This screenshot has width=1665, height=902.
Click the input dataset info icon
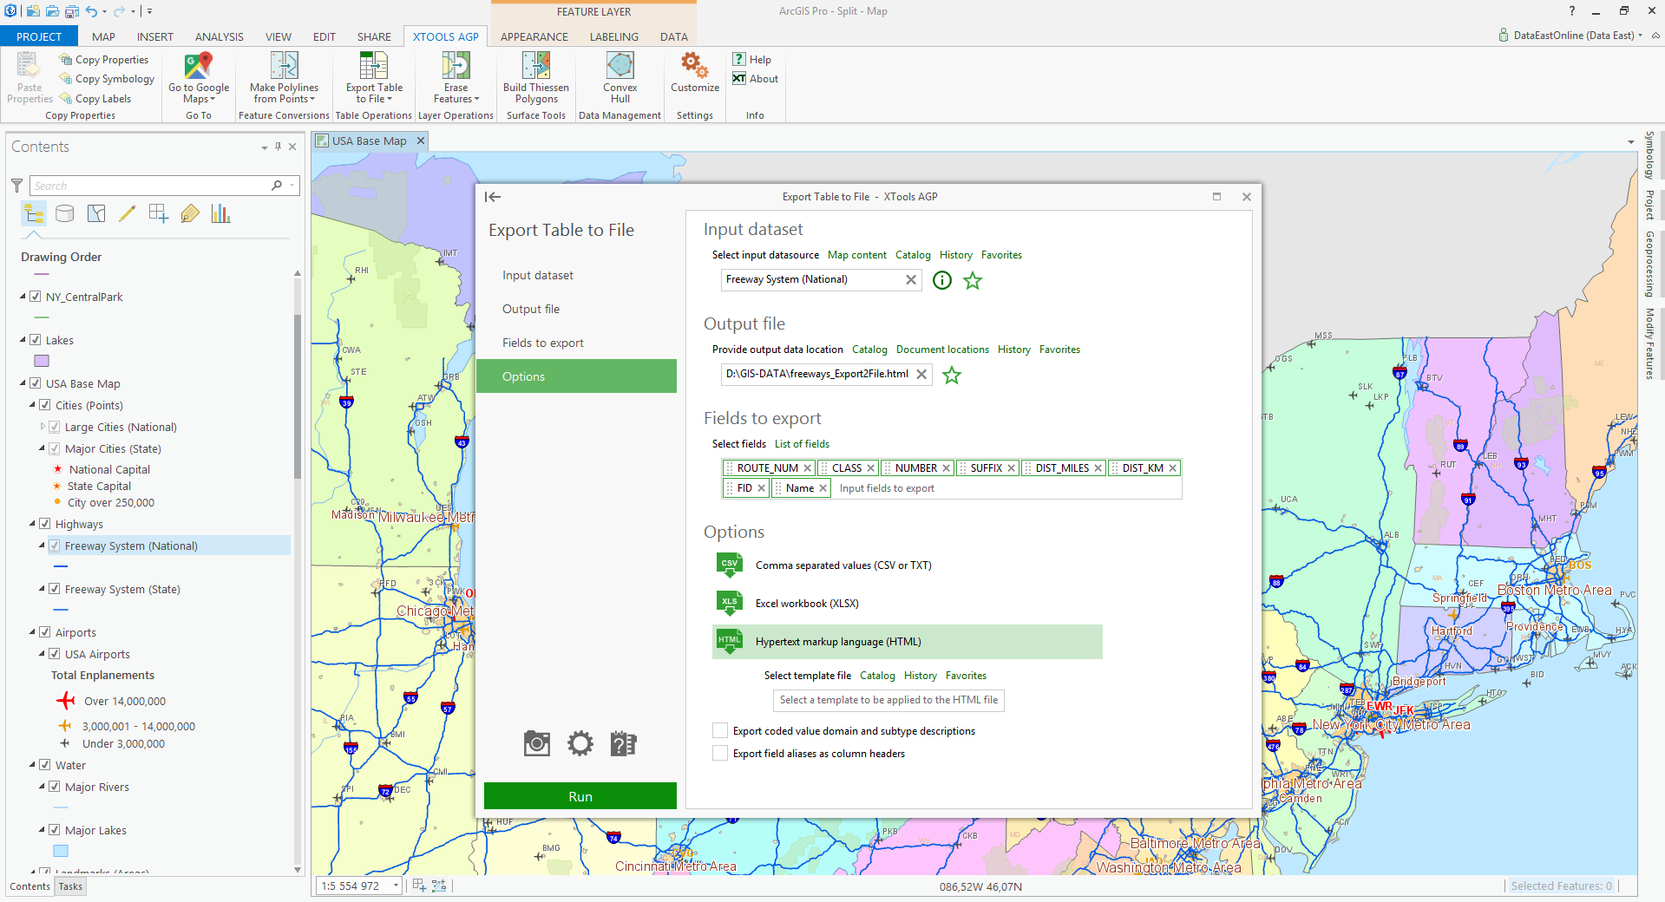click(x=942, y=280)
